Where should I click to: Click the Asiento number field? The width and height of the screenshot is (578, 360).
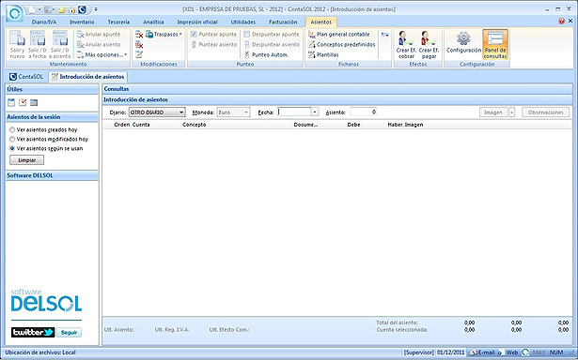pyautogui.click(x=364, y=112)
